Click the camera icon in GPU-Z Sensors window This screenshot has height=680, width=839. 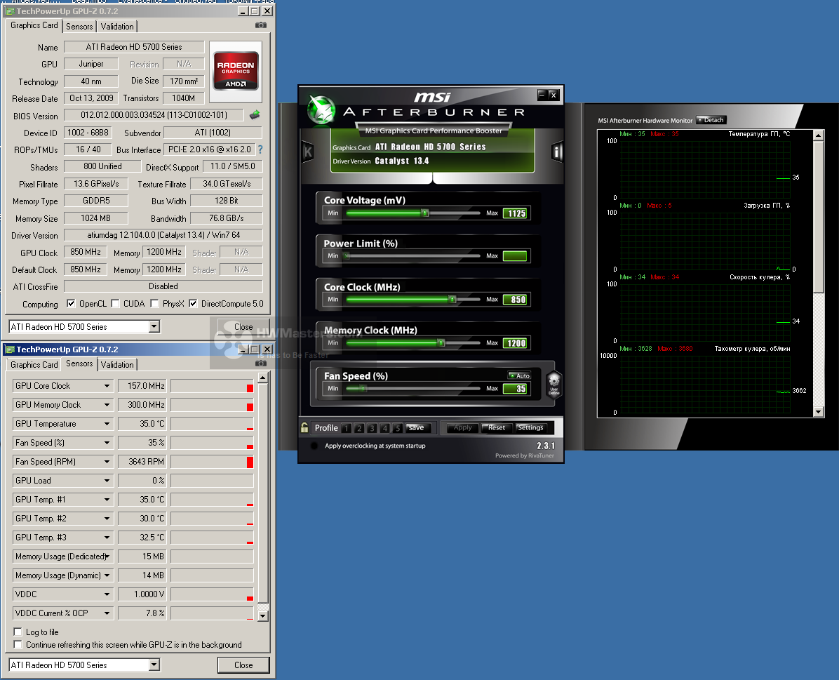click(260, 364)
